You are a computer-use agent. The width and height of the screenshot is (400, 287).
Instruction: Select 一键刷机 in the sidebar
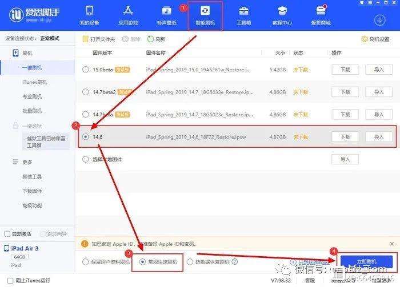37,67
